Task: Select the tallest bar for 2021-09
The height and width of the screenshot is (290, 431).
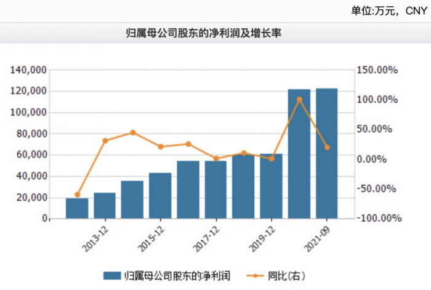Action: pyautogui.click(x=326, y=154)
